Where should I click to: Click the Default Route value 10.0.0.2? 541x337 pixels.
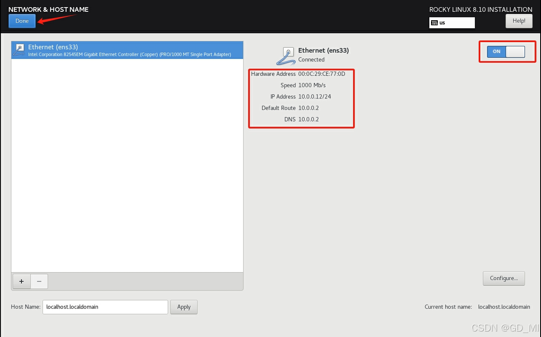click(308, 108)
